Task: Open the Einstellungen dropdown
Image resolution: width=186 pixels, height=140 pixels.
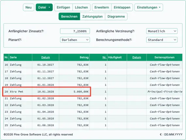Action: pos(148,8)
